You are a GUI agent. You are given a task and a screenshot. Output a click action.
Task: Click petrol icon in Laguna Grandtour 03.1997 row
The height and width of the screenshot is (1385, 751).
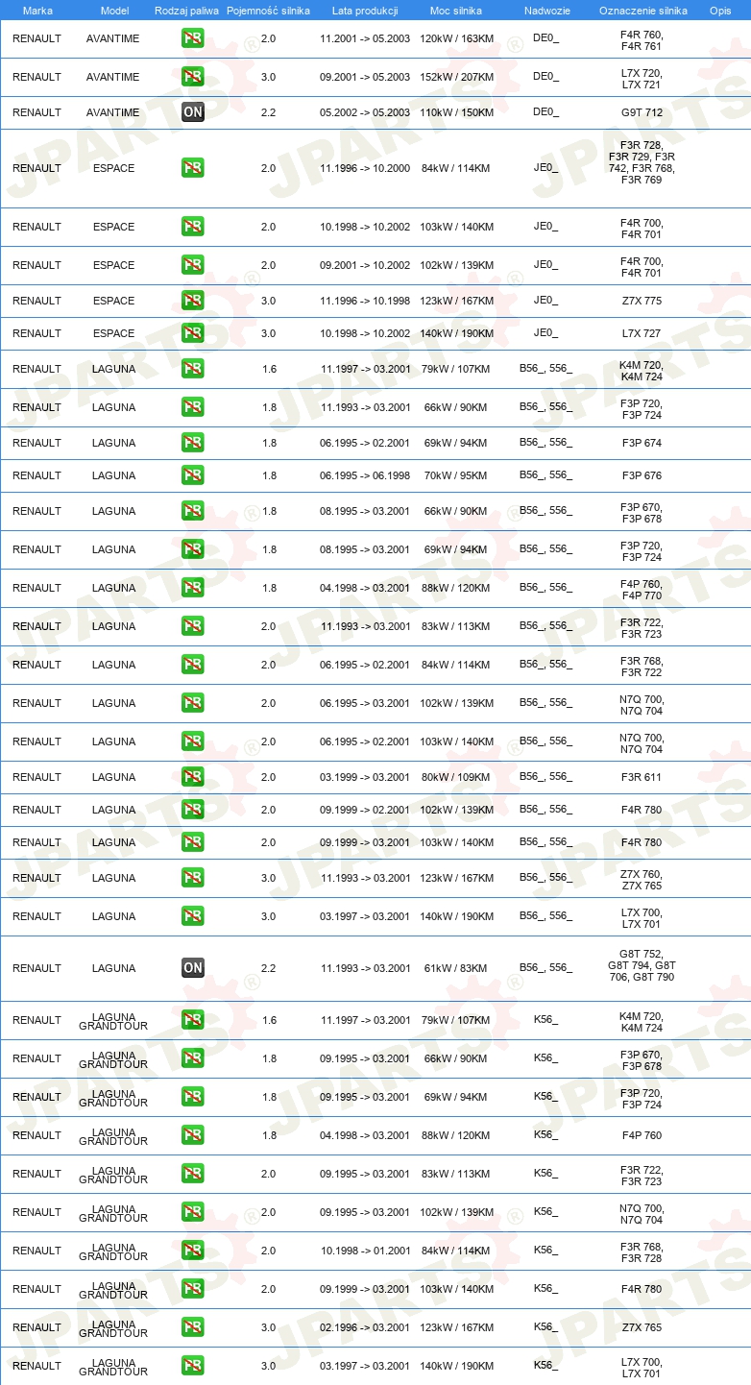193,1366
